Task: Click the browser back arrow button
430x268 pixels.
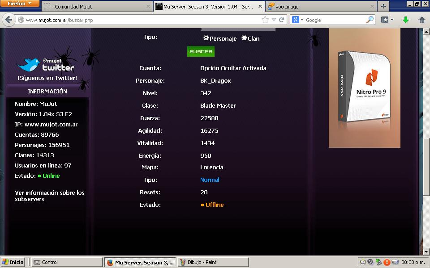Action: click(9, 20)
